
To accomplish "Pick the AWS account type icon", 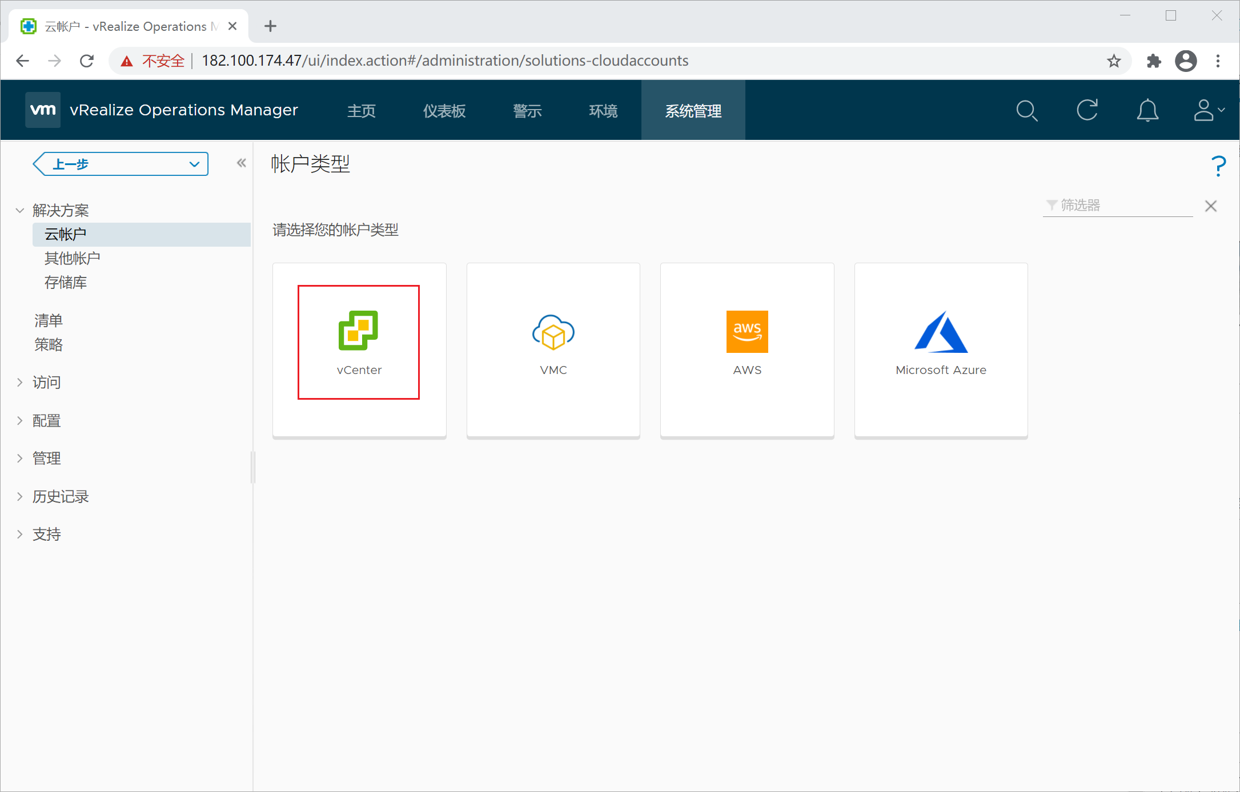I will coord(747,332).
